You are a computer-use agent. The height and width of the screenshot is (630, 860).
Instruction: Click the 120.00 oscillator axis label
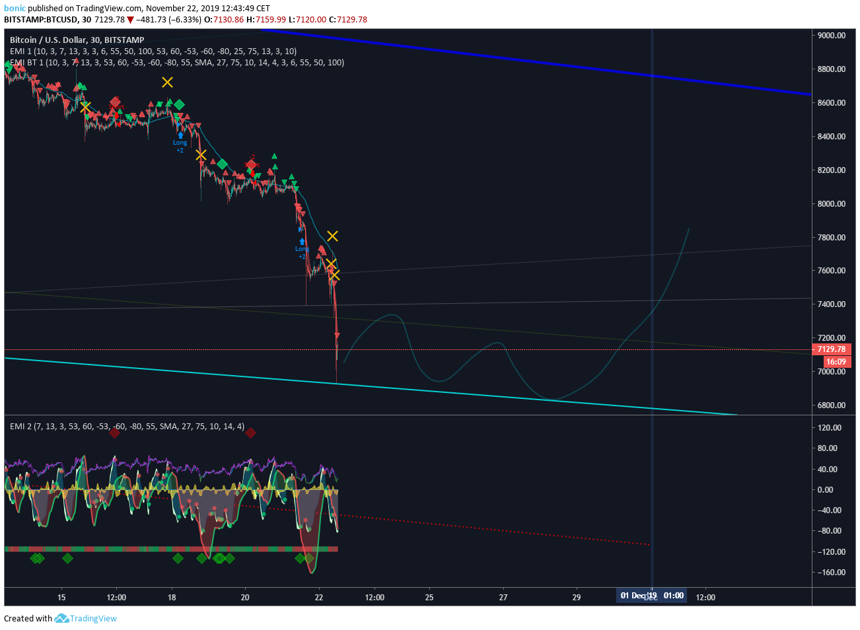[x=830, y=428]
